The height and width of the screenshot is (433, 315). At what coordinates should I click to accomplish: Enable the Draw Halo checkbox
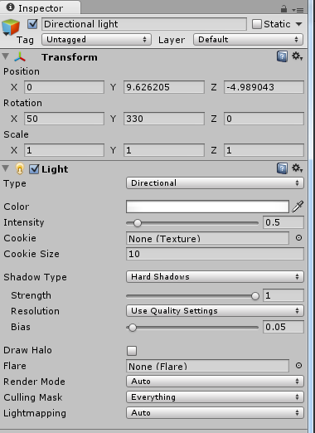pyautogui.click(x=132, y=351)
